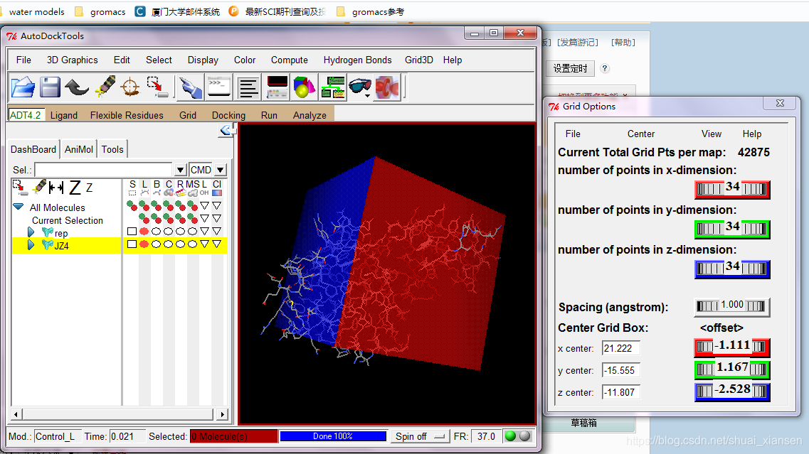This screenshot has height=454, width=809.
Task: Click the S select column header
Action: click(132, 188)
